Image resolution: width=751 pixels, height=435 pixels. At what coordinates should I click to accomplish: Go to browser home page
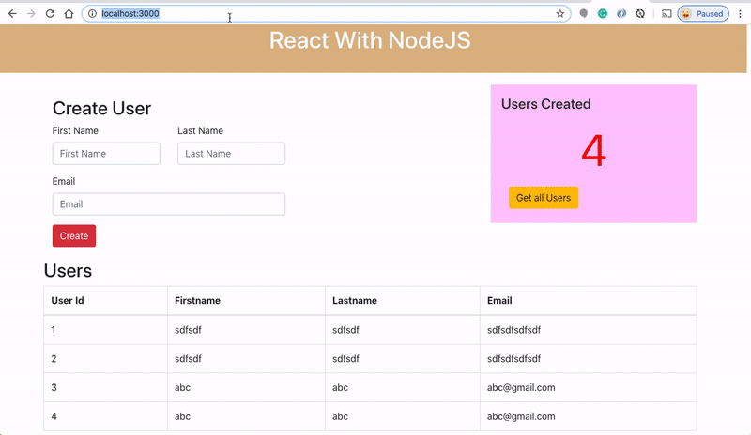69,13
